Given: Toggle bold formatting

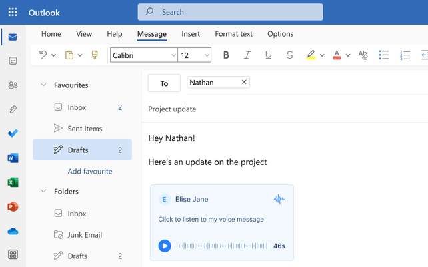Looking at the screenshot, I should click(226, 55).
